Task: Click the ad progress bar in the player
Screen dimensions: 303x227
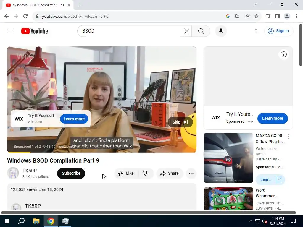Action: 102,152
